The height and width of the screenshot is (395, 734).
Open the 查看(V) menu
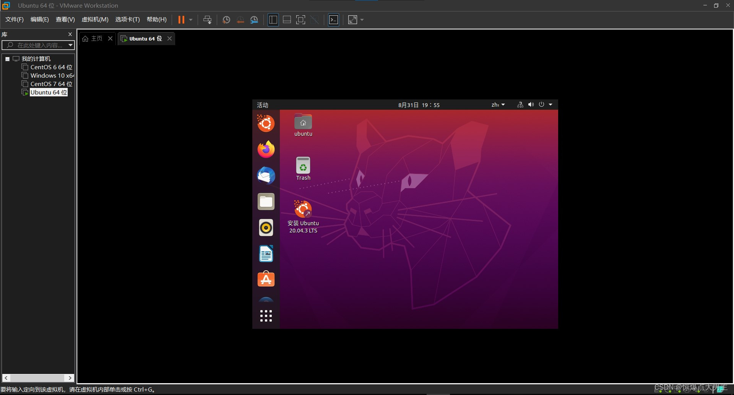click(x=65, y=20)
